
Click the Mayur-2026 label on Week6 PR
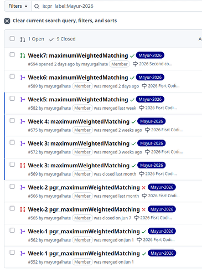(x=150, y=77)
